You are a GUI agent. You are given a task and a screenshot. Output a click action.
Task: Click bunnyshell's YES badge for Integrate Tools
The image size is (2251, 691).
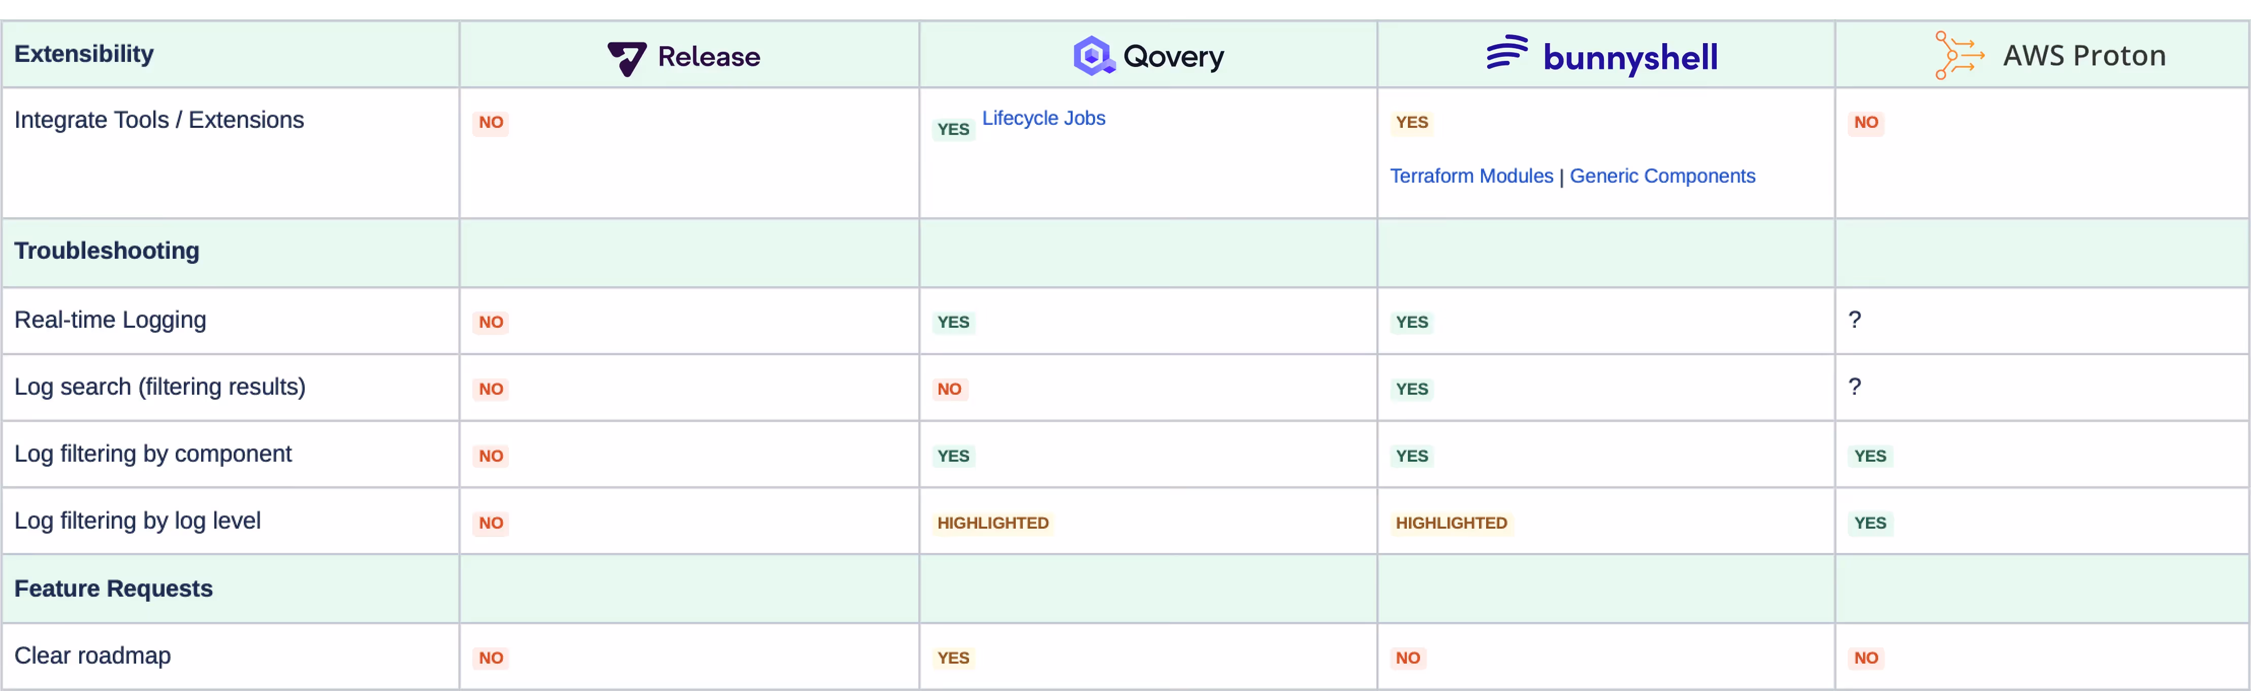(x=1412, y=122)
